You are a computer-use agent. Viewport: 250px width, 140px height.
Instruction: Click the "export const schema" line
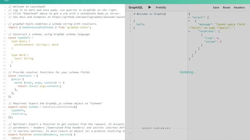43,107
